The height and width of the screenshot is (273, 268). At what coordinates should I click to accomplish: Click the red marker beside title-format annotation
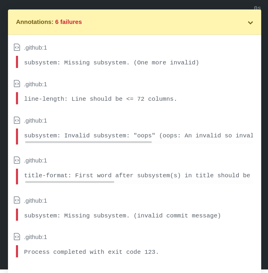[17, 176]
